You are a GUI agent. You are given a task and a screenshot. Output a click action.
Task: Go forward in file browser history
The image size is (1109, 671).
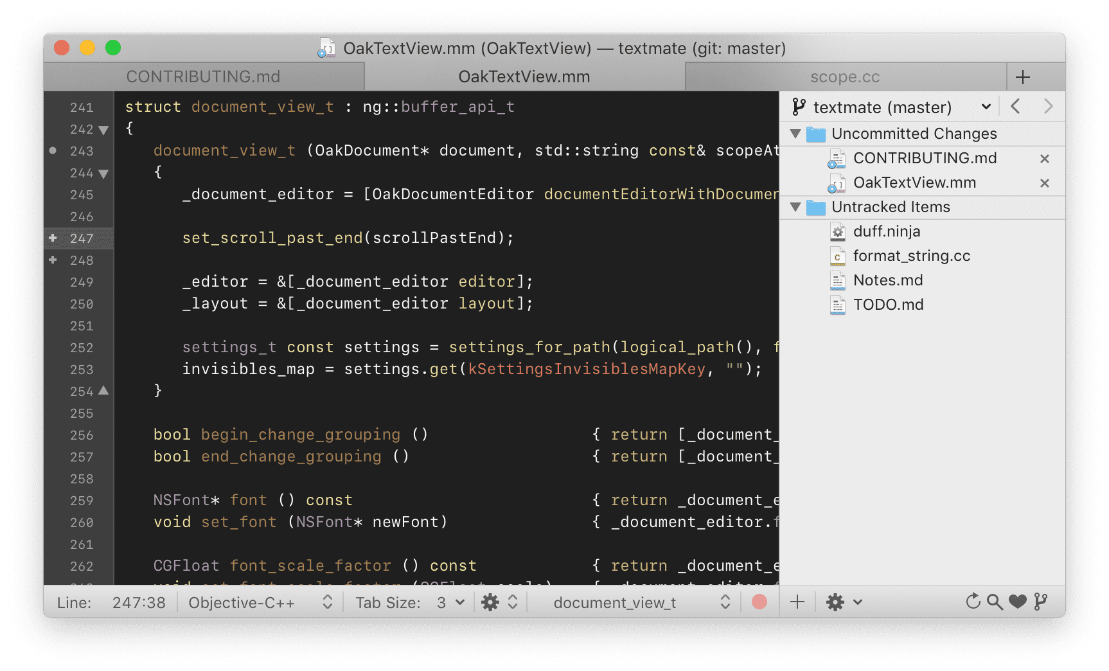tap(1048, 106)
